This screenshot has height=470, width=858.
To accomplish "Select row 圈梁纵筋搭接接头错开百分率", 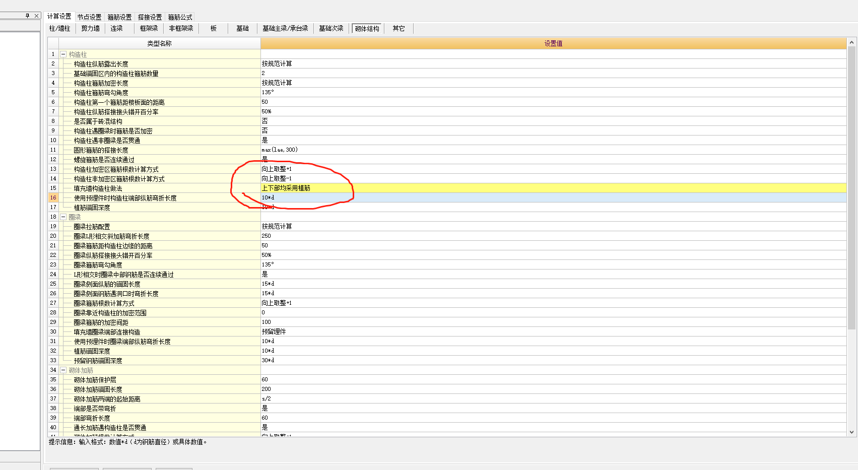I will [113, 255].
